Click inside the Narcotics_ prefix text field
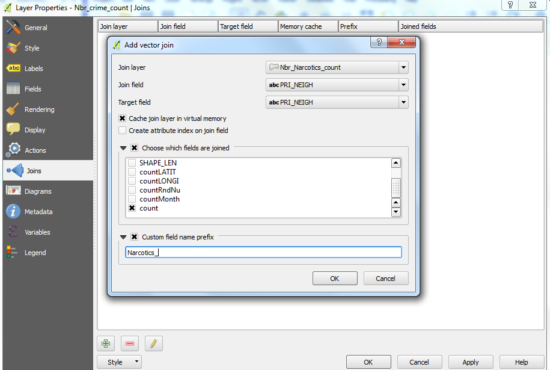This screenshot has height=370, width=550. coord(263,252)
